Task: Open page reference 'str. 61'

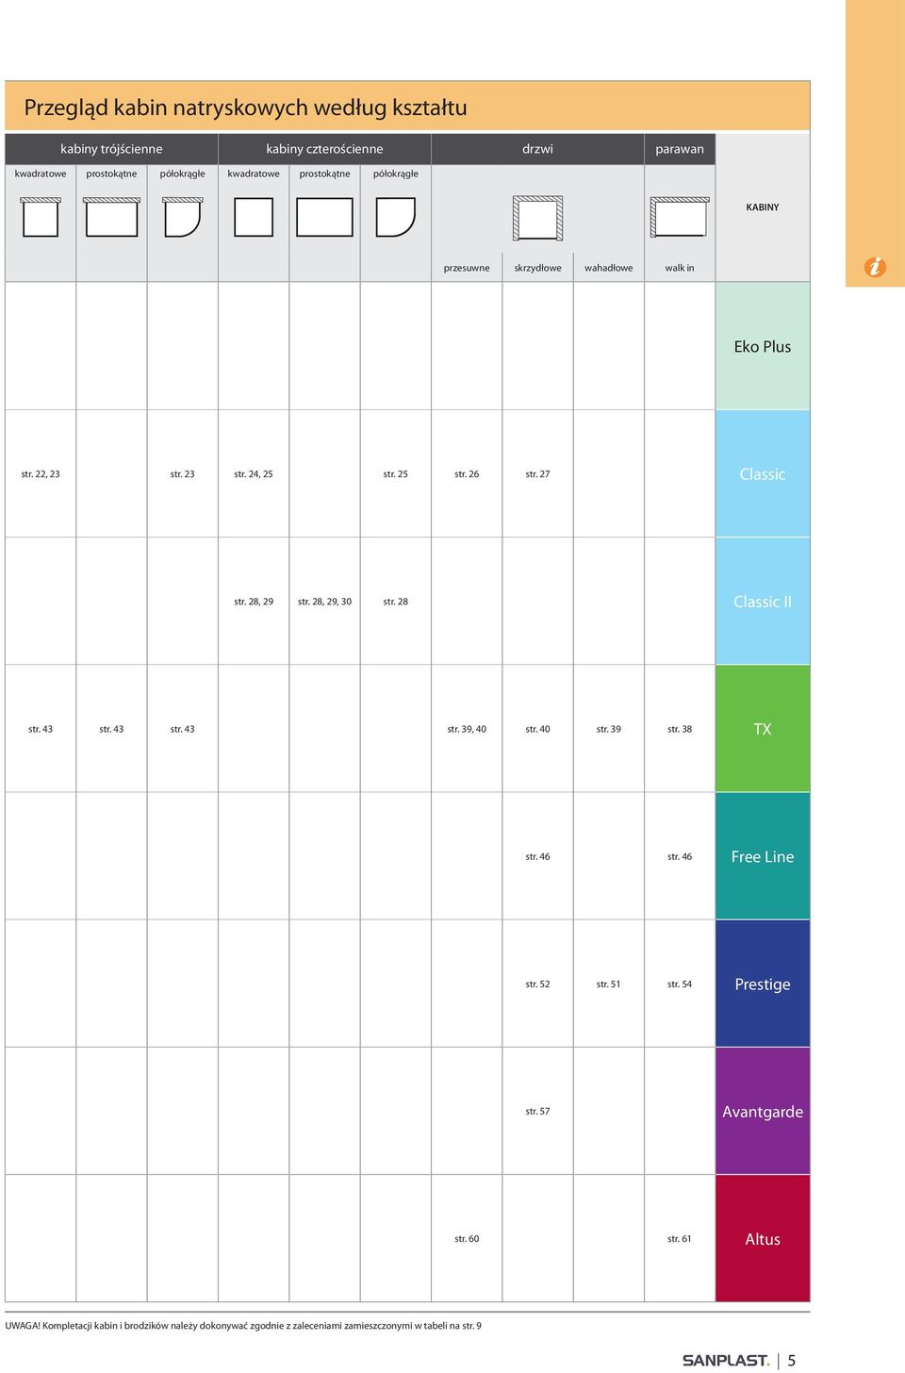Action: [680, 1238]
